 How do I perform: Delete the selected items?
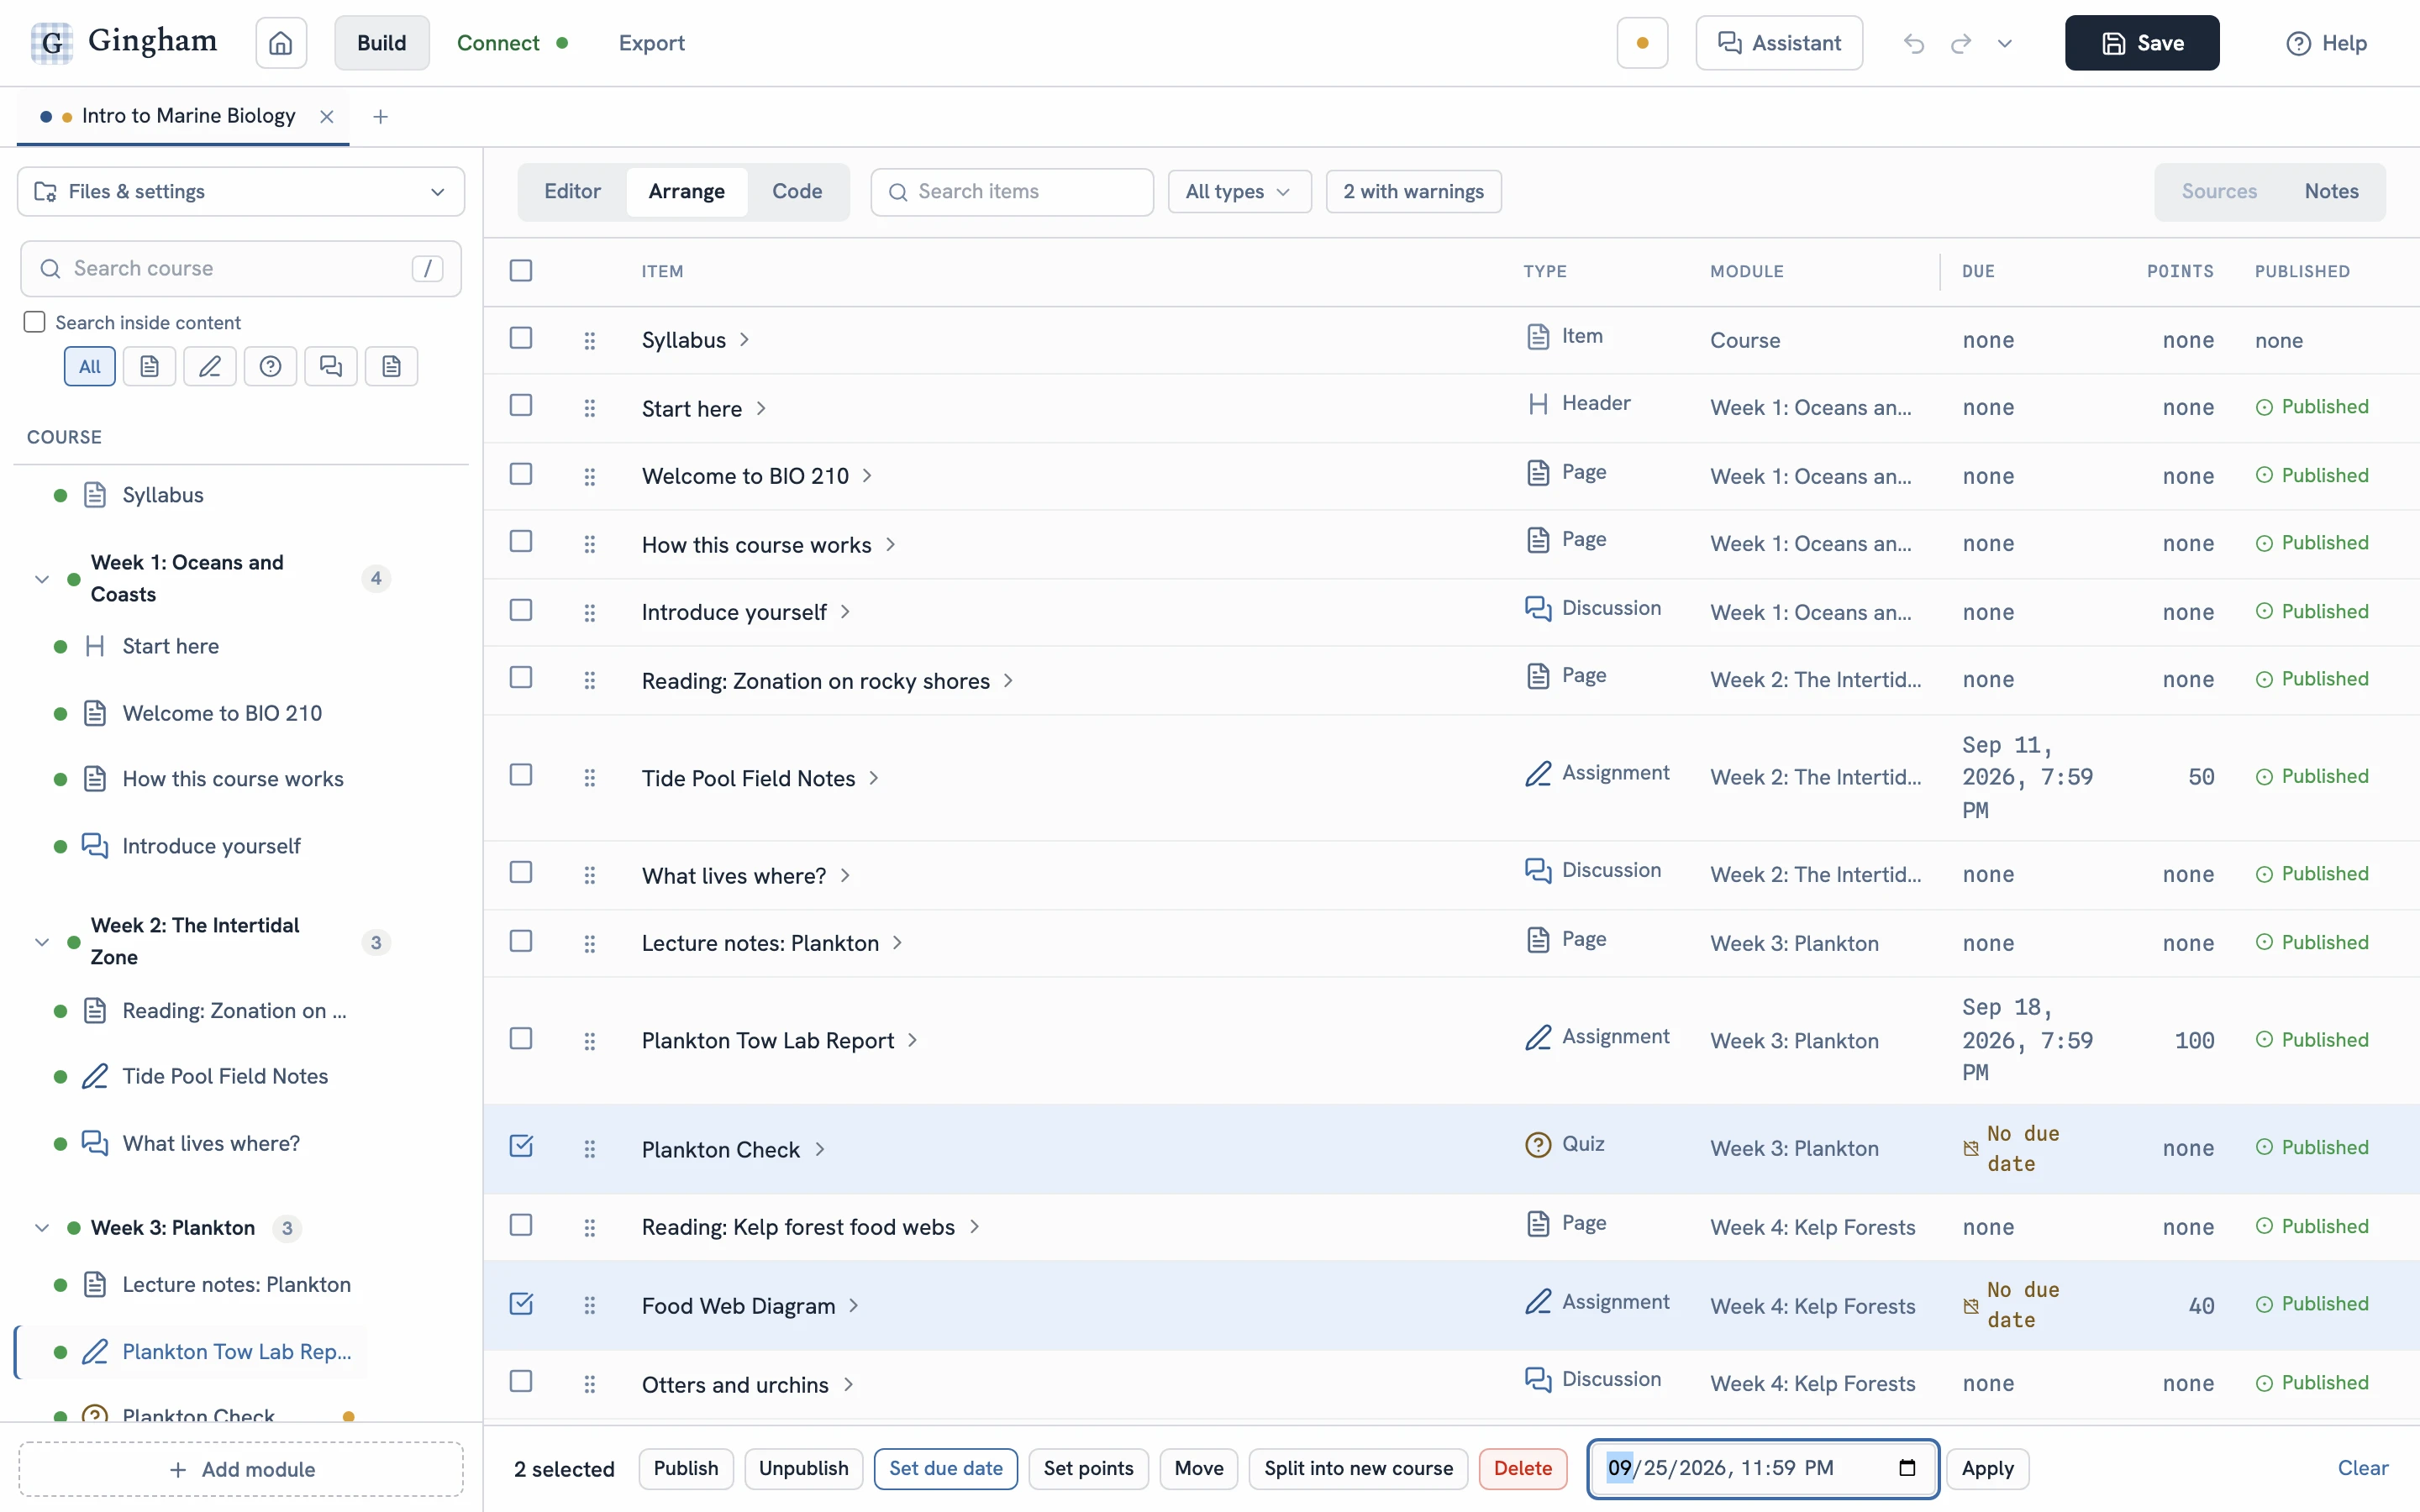(1522, 1468)
